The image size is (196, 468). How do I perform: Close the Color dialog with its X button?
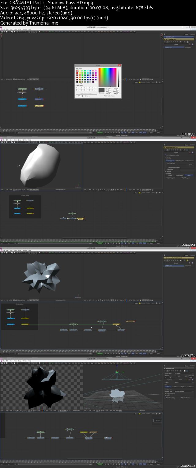coord(119,65)
